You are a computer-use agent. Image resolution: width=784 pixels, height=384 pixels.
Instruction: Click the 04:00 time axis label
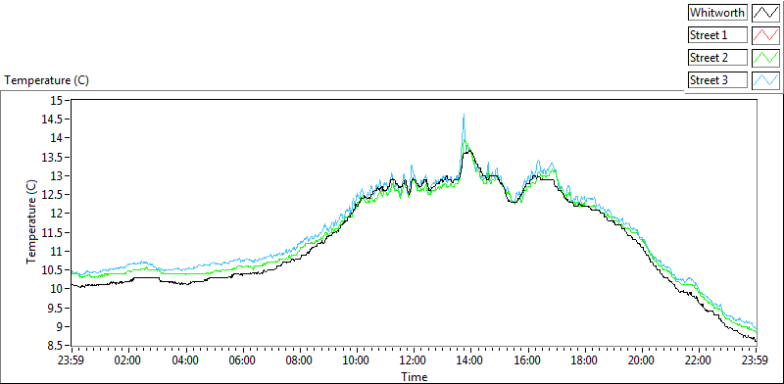click(186, 360)
